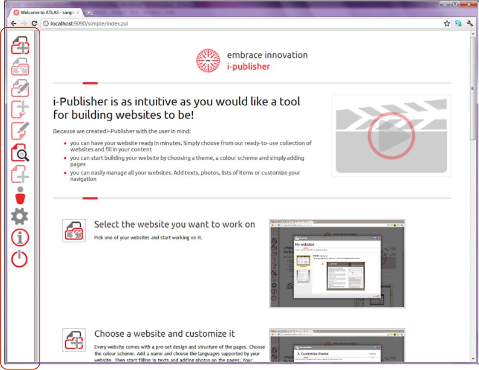Image resolution: width=479 pixels, height=370 pixels.
Task: Click heading 'Choose a website and customize it'
Action: coord(164,334)
